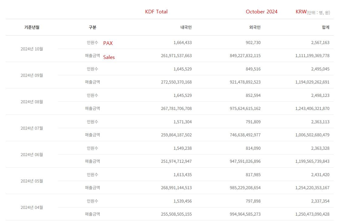
Task: Click the 2024년 06월 row label
Action: click(32, 155)
